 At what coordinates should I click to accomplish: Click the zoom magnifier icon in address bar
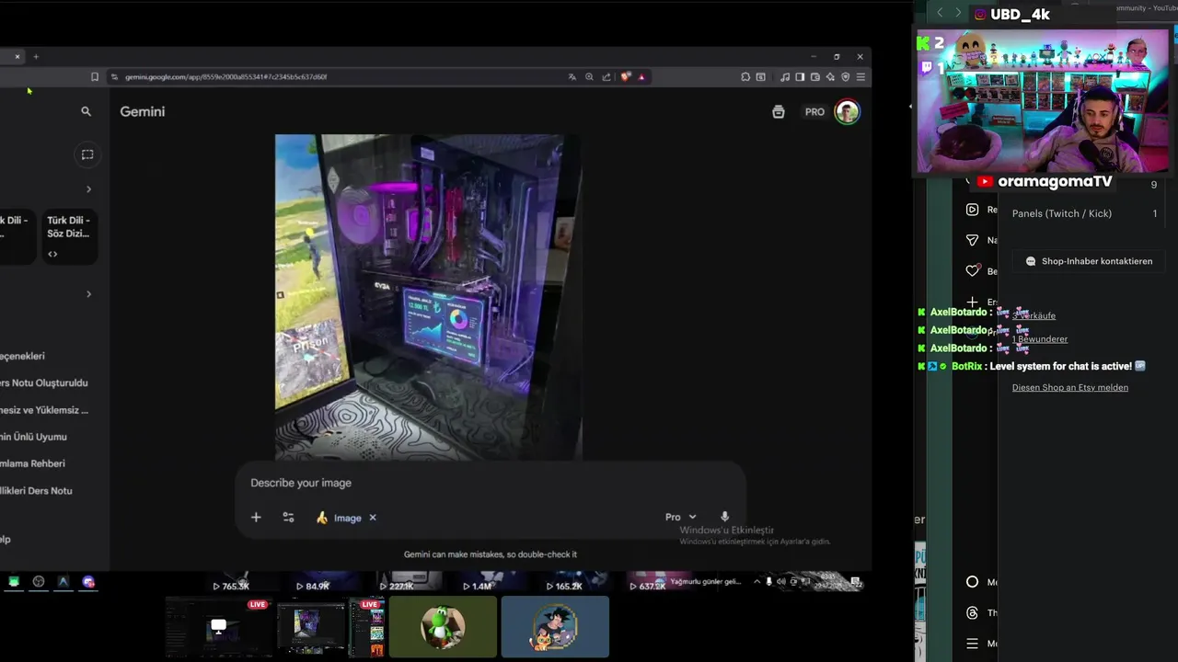589,77
